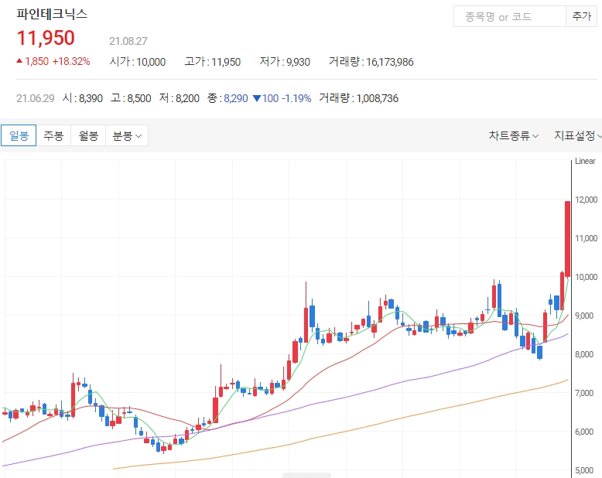Click the 시가: 10,000 open price
The height and width of the screenshot is (478, 602).
pyautogui.click(x=138, y=62)
